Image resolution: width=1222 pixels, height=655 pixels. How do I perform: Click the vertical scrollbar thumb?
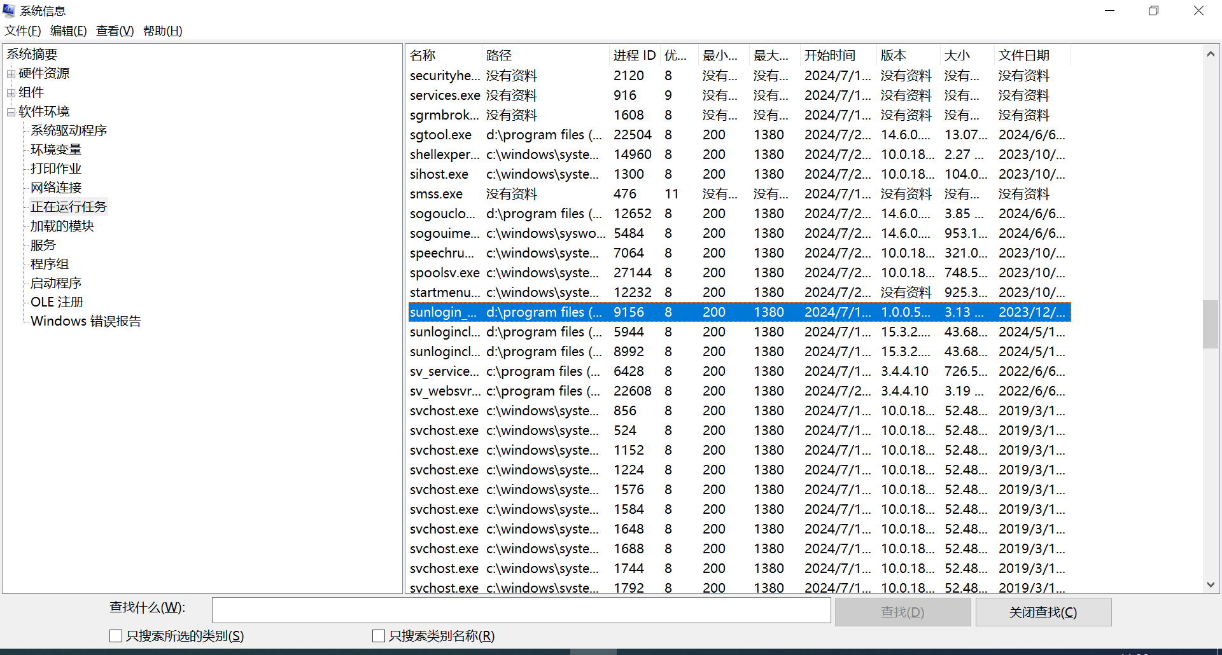[1211, 324]
